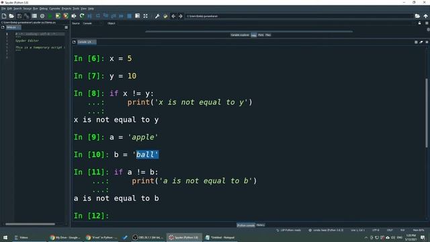Open Windows notification center icon

[x=423, y=237]
